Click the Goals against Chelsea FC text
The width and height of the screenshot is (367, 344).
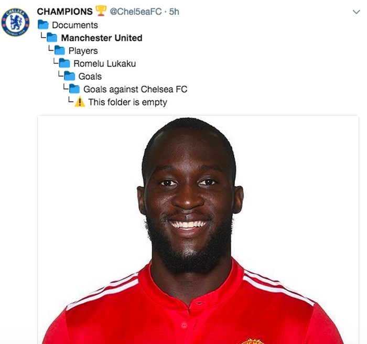click(135, 89)
